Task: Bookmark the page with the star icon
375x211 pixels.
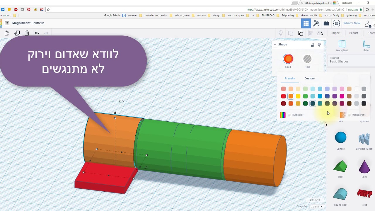Action: tap(48, 10)
